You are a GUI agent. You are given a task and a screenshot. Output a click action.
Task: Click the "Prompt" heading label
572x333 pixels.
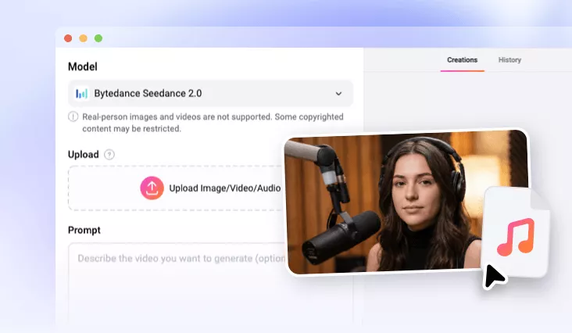coord(84,230)
